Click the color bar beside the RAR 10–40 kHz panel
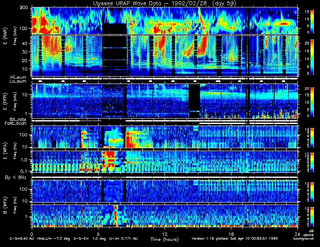320x247 pixels. click(312, 57)
